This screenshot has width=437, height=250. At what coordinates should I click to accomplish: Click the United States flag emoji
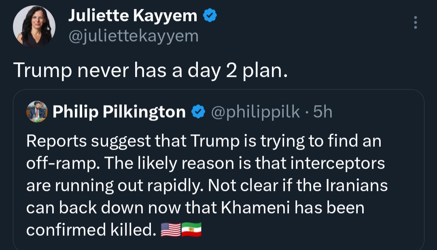pyautogui.click(x=171, y=230)
